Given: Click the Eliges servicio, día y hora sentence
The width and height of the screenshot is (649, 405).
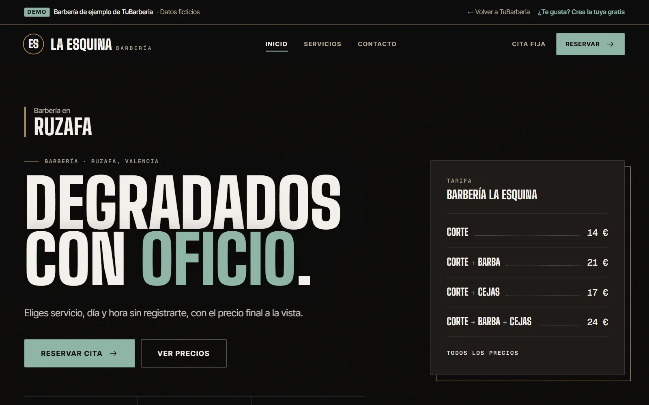Looking at the screenshot, I should click(x=163, y=313).
